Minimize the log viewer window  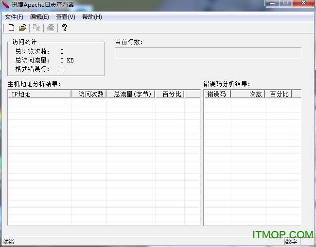[272, 3]
